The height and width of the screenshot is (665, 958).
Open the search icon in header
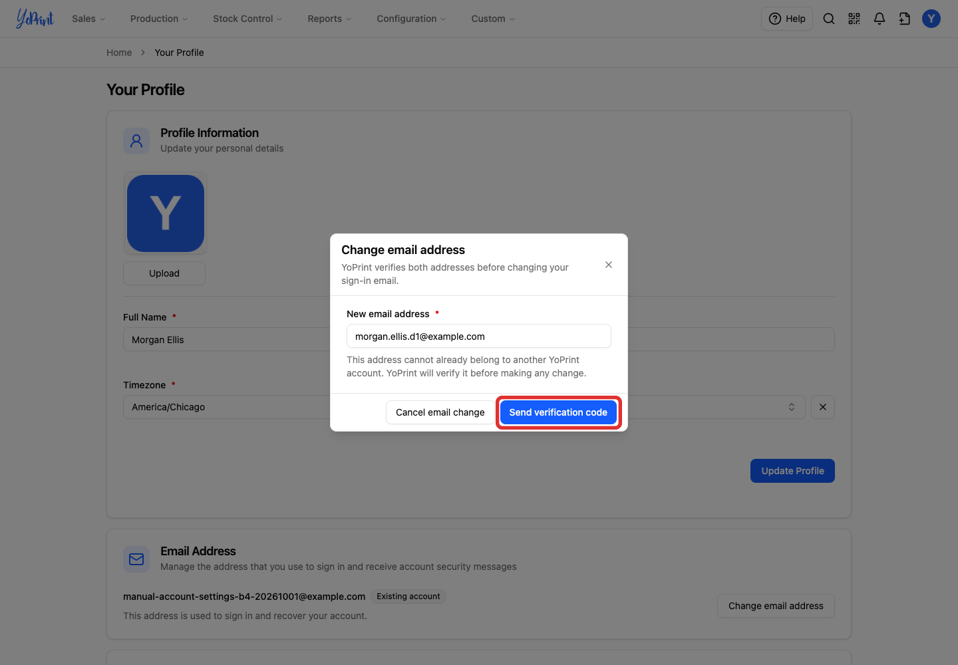[829, 19]
